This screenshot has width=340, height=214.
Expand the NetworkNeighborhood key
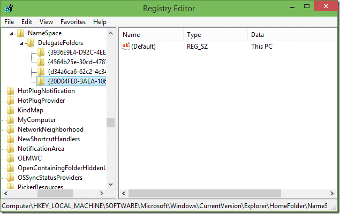click(2, 130)
